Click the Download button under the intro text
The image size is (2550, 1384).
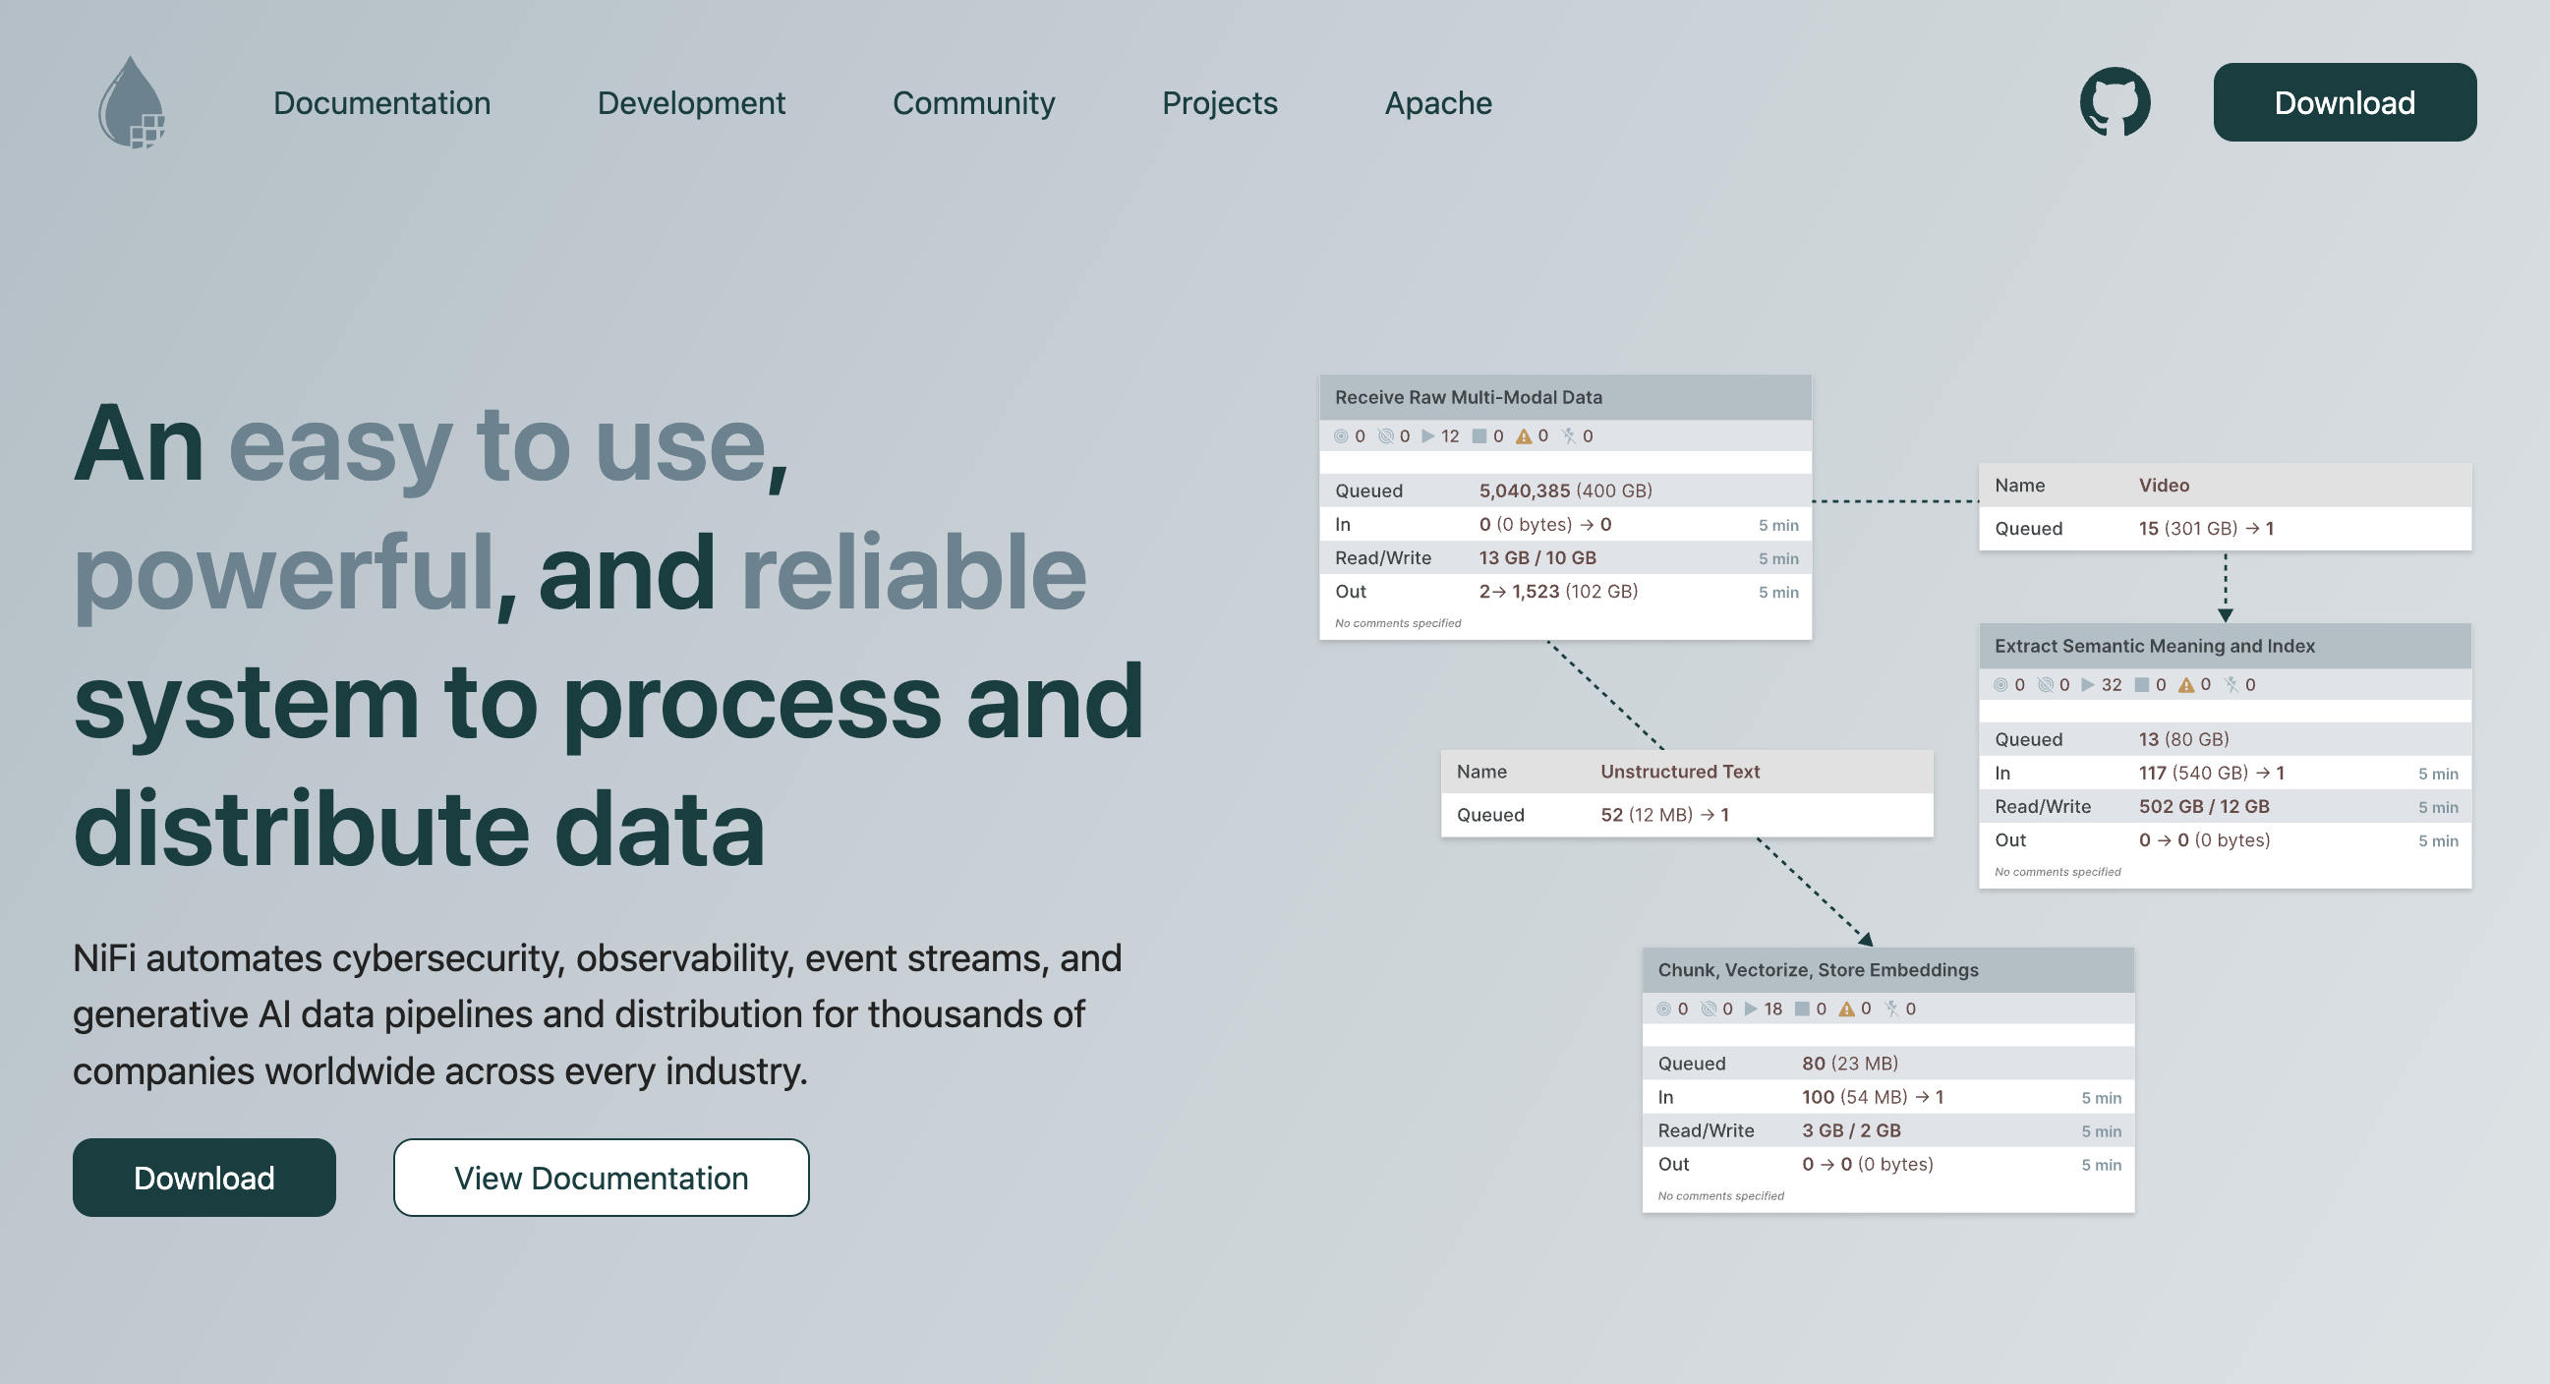pyautogui.click(x=203, y=1178)
